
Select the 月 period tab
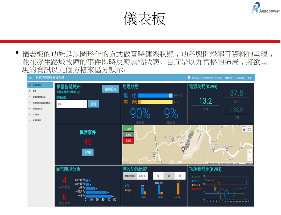coord(169,176)
